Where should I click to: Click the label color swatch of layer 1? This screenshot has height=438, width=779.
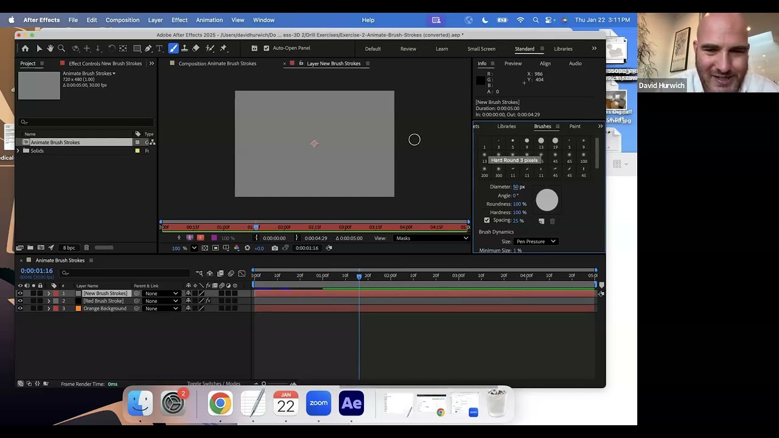coord(55,293)
